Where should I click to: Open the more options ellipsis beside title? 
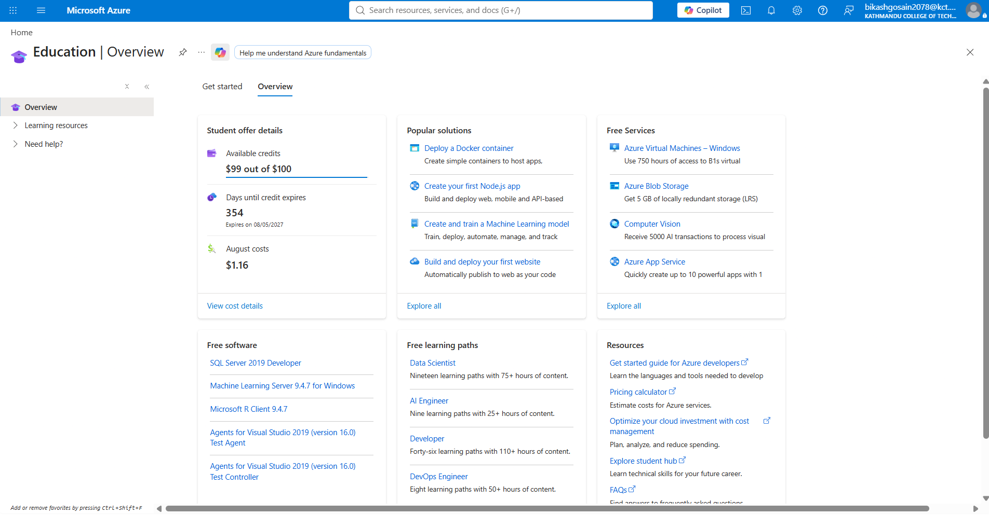click(202, 52)
